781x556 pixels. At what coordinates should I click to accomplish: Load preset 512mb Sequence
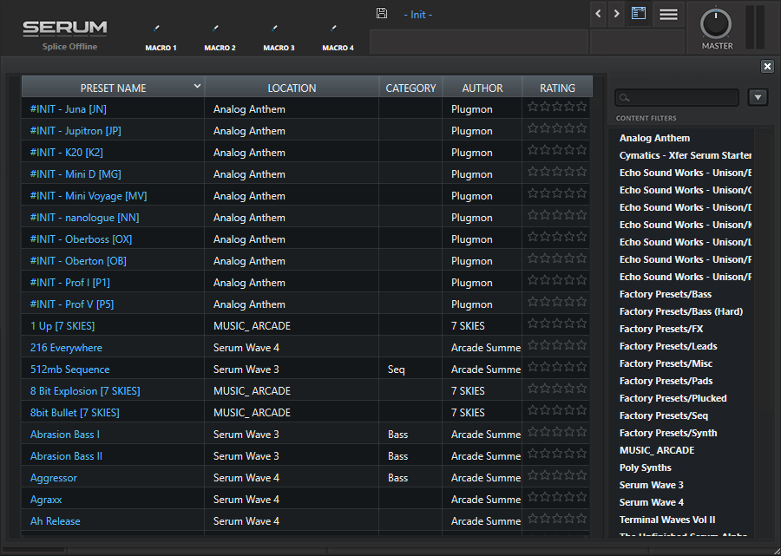[x=69, y=370]
